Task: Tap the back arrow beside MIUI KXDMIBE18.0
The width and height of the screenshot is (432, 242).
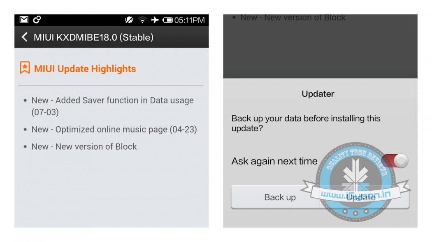Action: click(x=25, y=37)
